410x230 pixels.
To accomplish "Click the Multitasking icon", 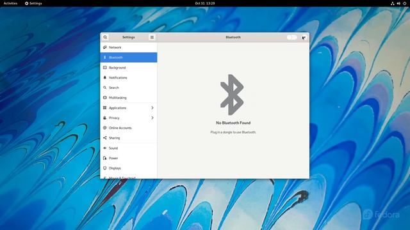I will [105, 98].
